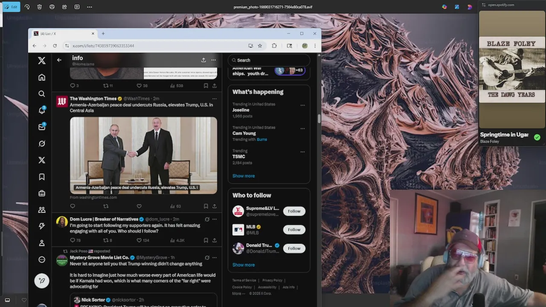The height and width of the screenshot is (307, 546).
Task: Follow MLB account
Action: (x=294, y=230)
